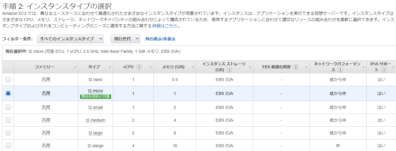
Task: Click sort arrow on ファミリー column
Action: [75, 68]
